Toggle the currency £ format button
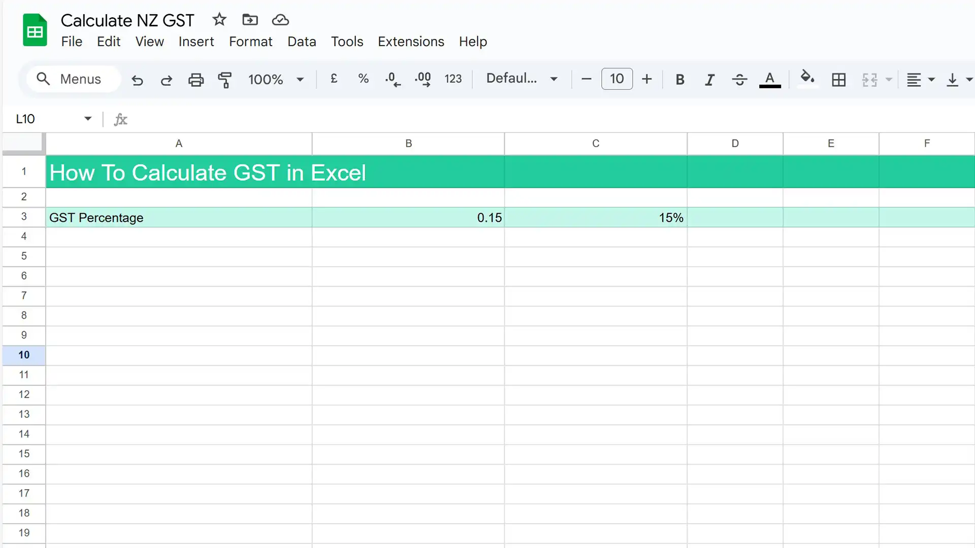Image resolution: width=975 pixels, height=548 pixels. coord(334,79)
